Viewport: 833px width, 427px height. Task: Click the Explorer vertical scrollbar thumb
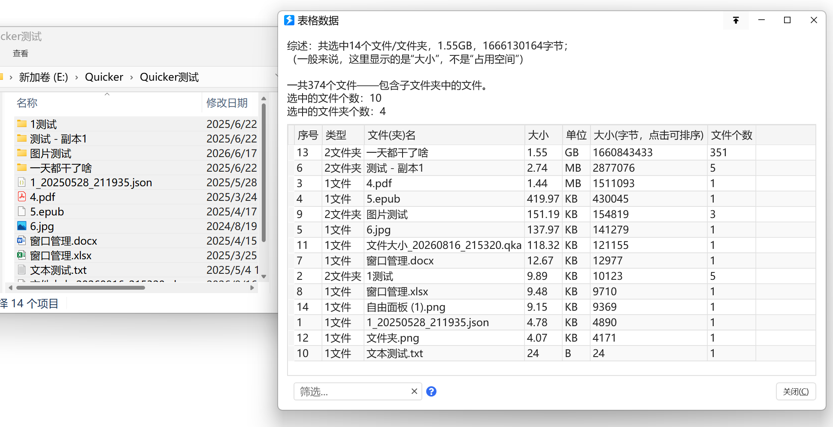coord(264,173)
